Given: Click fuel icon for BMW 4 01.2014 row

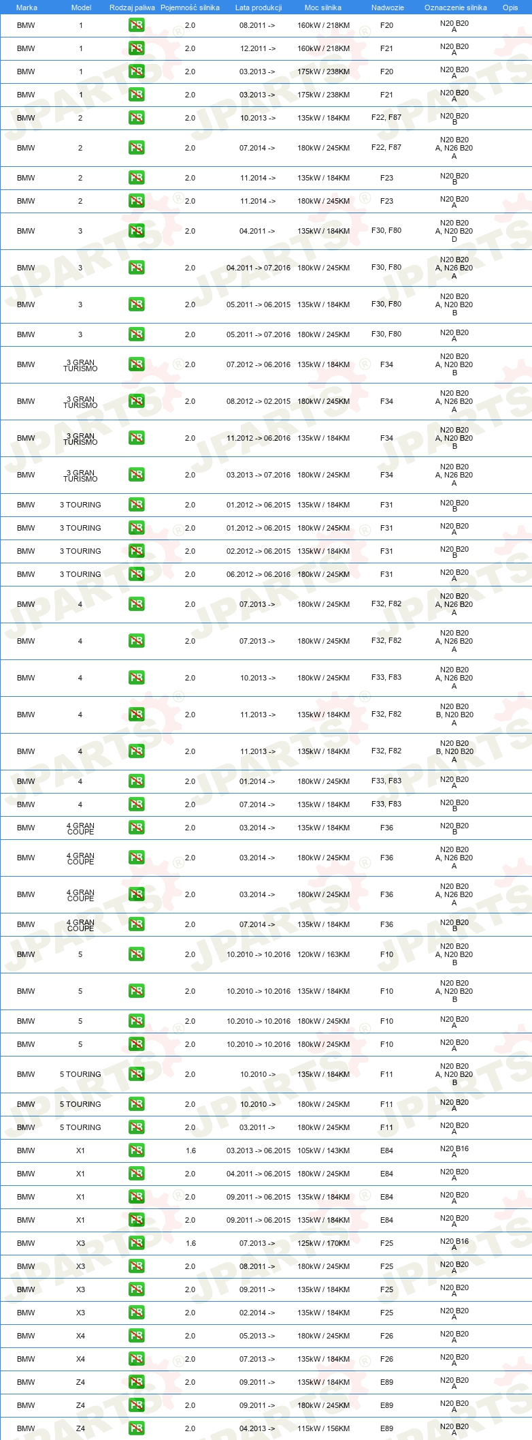Looking at the screenshot, I should pos(136,781).
